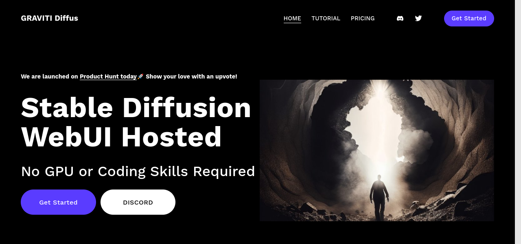Click the rocket emoji after Product Hunt today
Screen dimensions: 521x244
pos(140,76)
